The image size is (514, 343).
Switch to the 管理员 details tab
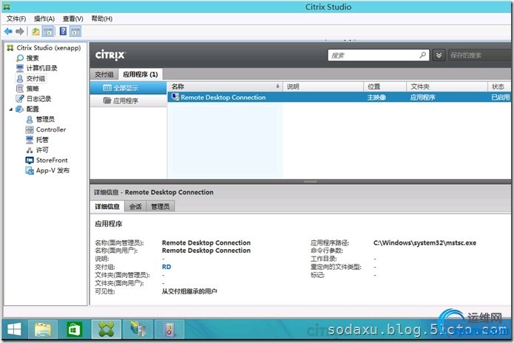(x=160, y=206)
